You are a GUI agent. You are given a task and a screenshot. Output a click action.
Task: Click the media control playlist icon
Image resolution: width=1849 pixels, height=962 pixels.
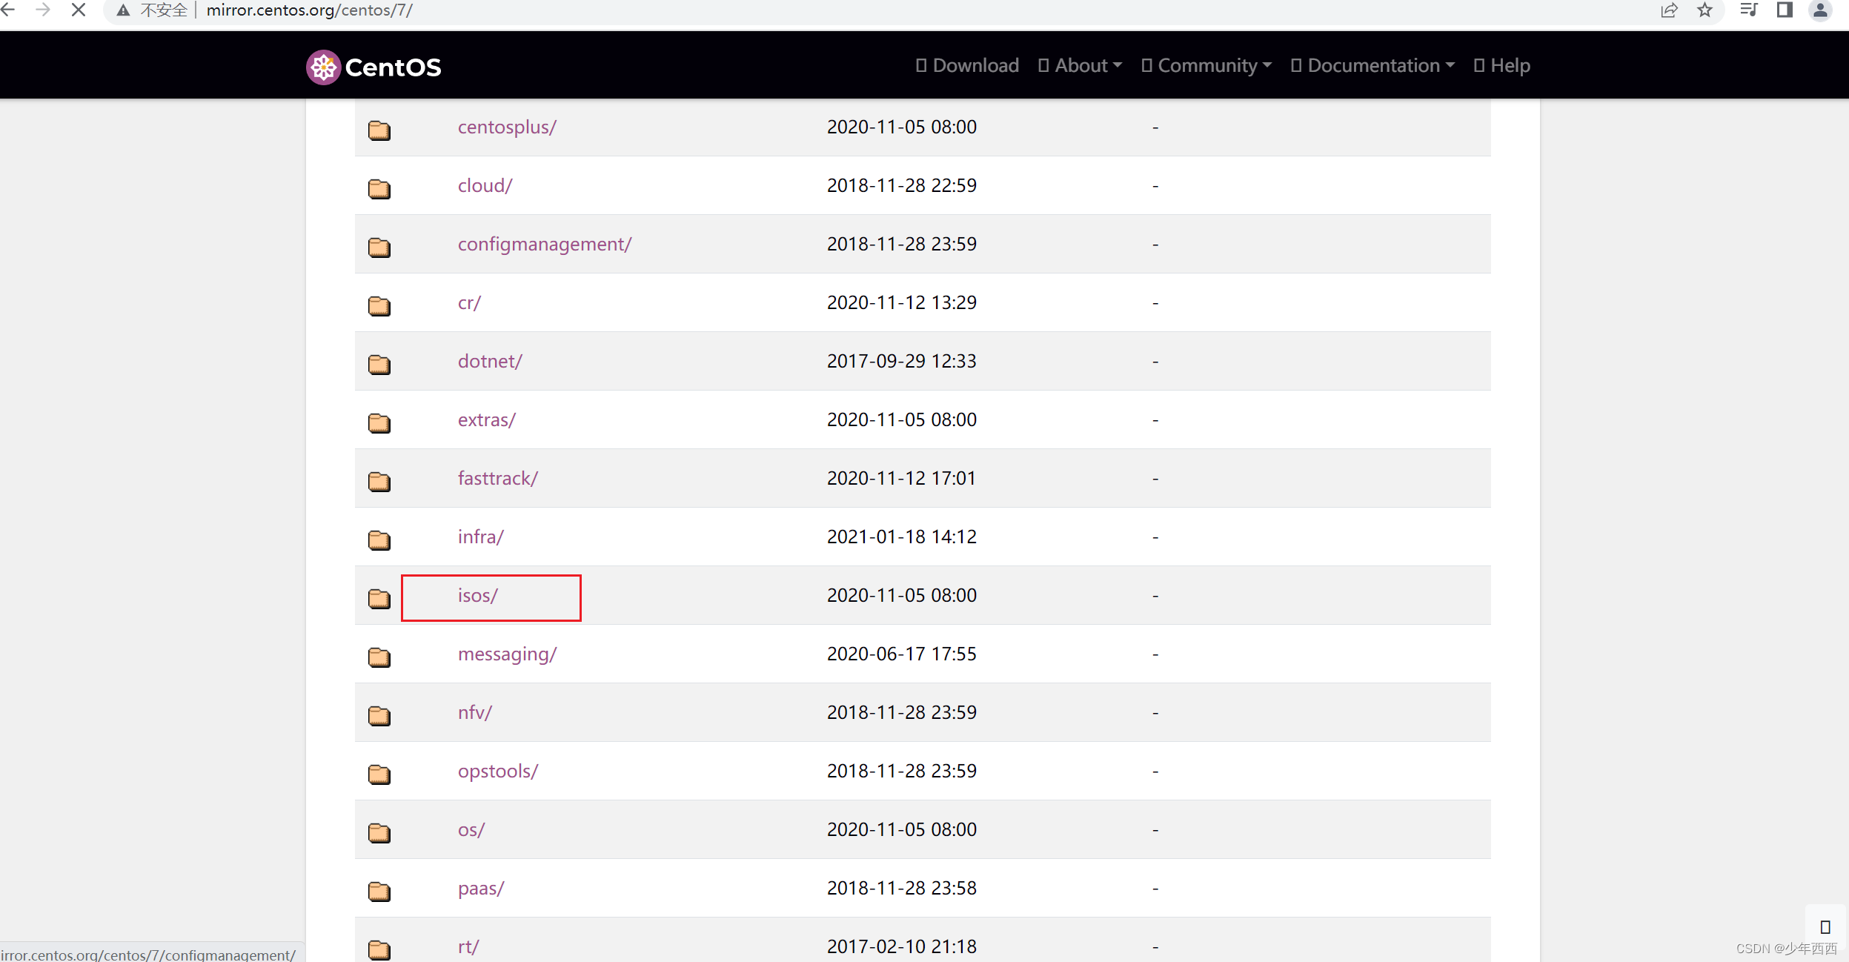(x=1748, y=10)
